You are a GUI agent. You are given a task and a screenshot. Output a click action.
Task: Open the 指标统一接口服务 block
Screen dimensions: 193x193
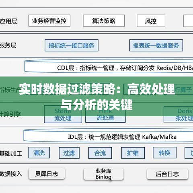point(72,45)
